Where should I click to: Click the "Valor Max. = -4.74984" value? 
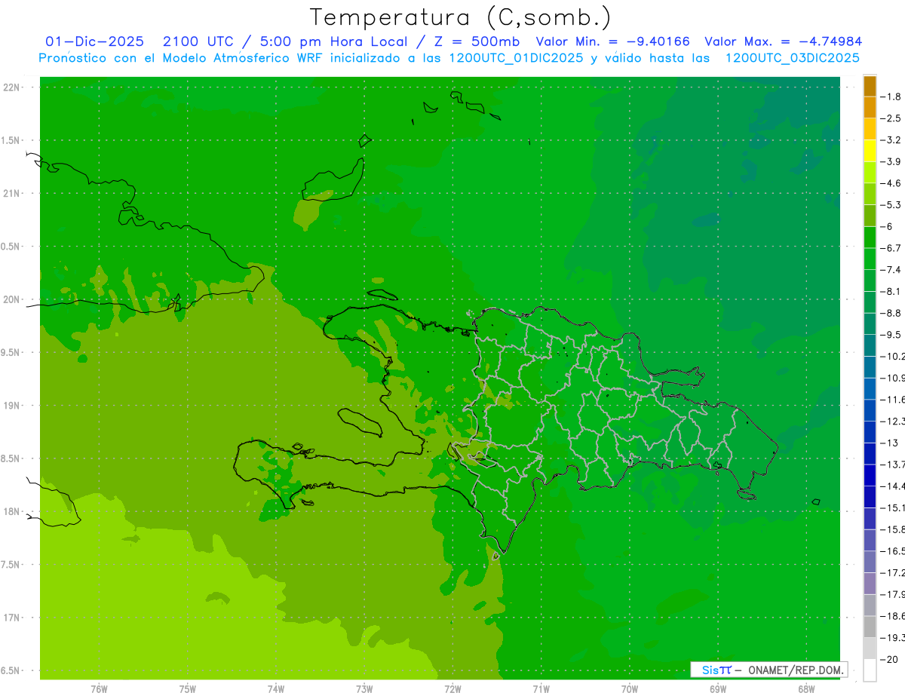pyautogui.click(x=783, y=41)
